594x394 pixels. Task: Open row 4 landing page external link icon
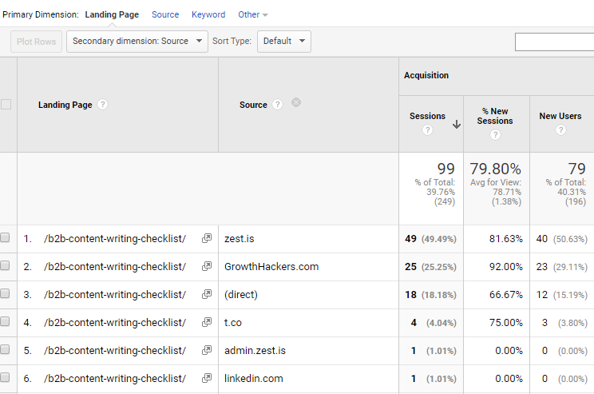(207, 323)
